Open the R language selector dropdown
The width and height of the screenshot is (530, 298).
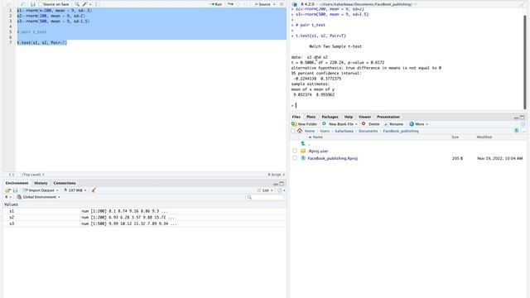point(8,197)
